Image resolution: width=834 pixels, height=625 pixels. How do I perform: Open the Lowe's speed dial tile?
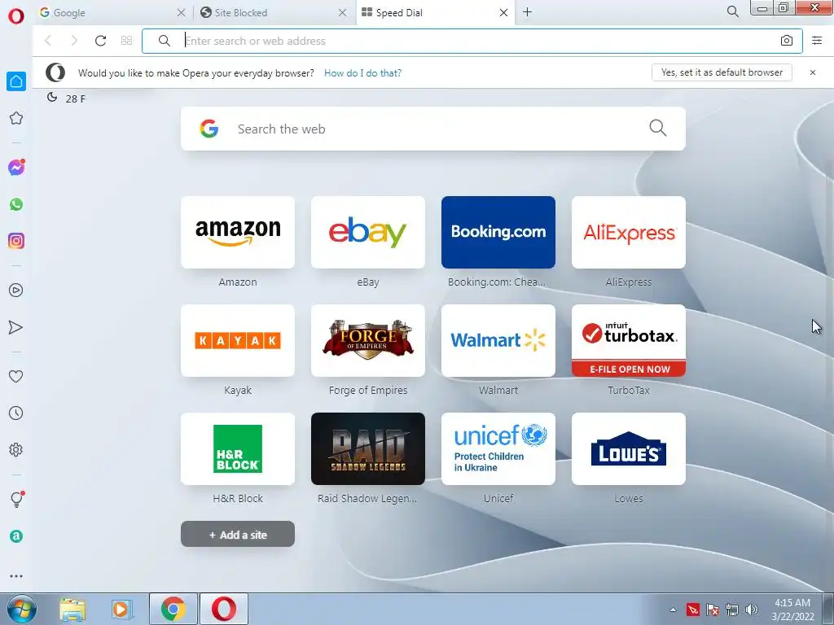point(629,449)
